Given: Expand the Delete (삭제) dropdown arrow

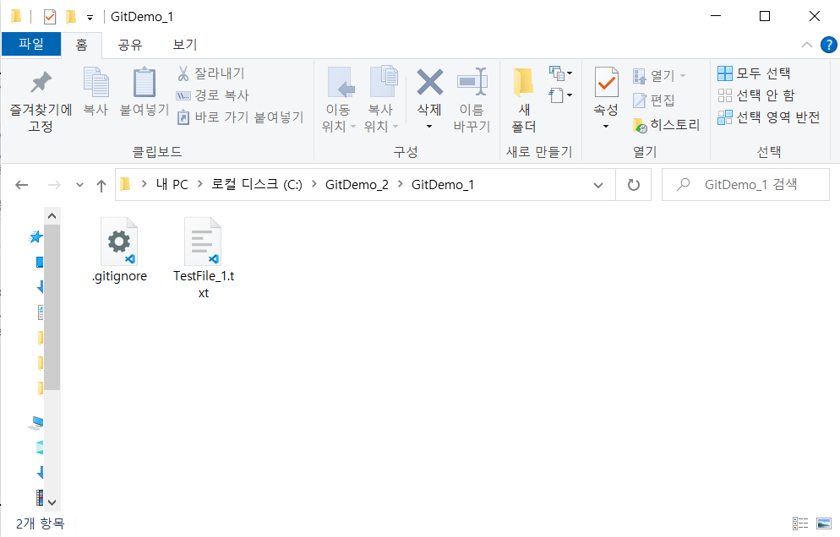Looking at the screenshot, I should point(429,127).
